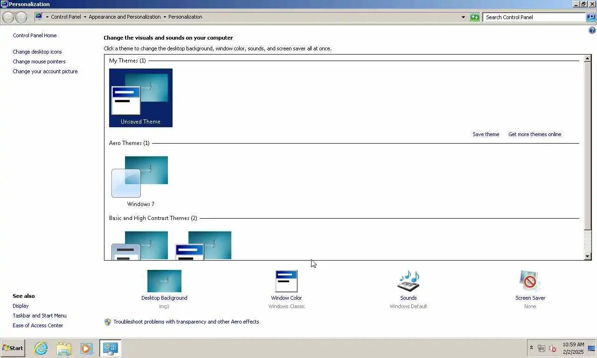This screenshot has height=358, width=597.
Task: Open Windows Media Player from the taskbar
Action: [x=86, y=348]
